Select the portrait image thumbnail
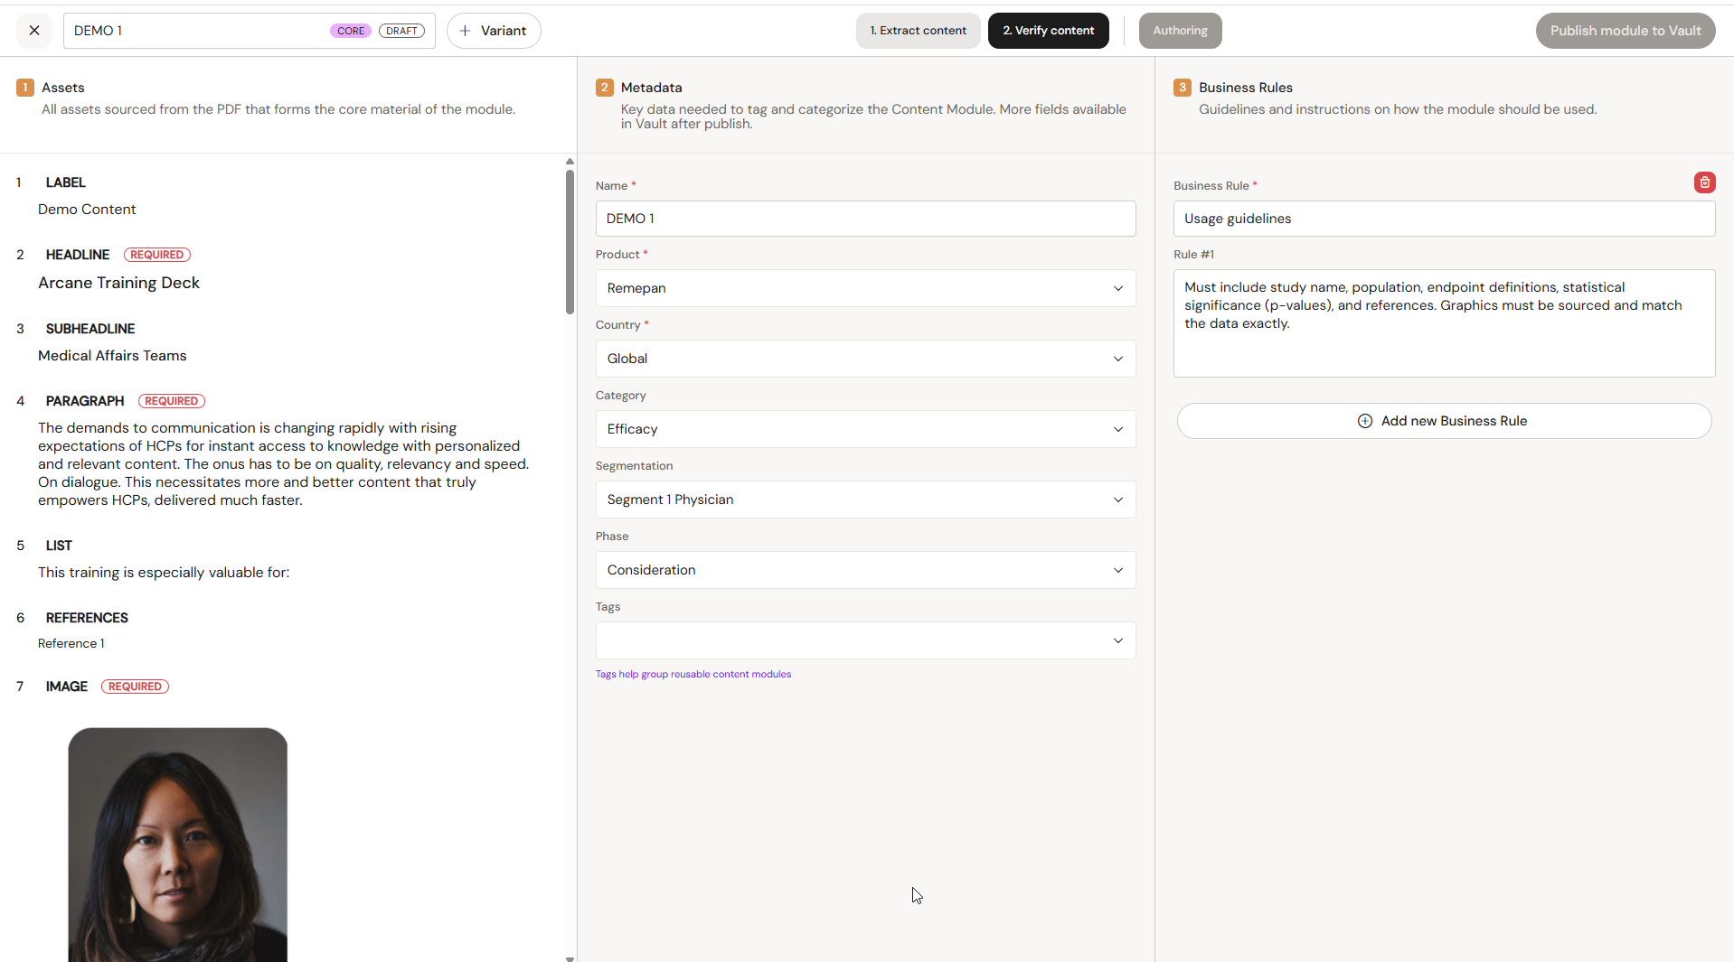This screenshot has width=1734, height=962. point(178,845)
